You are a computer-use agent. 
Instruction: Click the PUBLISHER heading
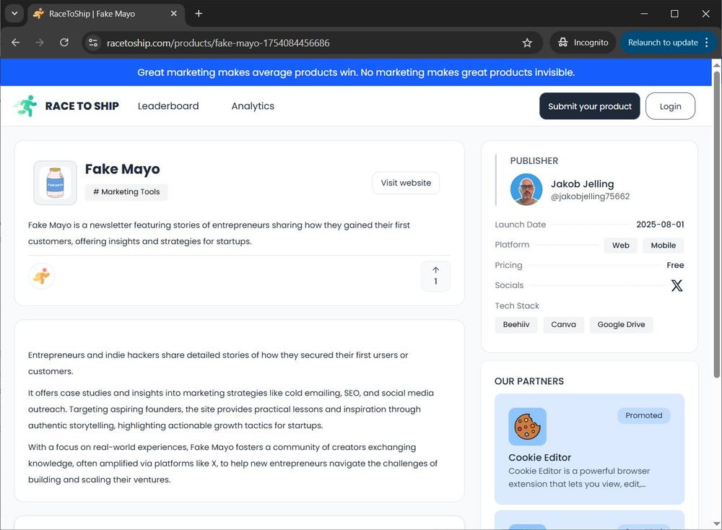534,161
